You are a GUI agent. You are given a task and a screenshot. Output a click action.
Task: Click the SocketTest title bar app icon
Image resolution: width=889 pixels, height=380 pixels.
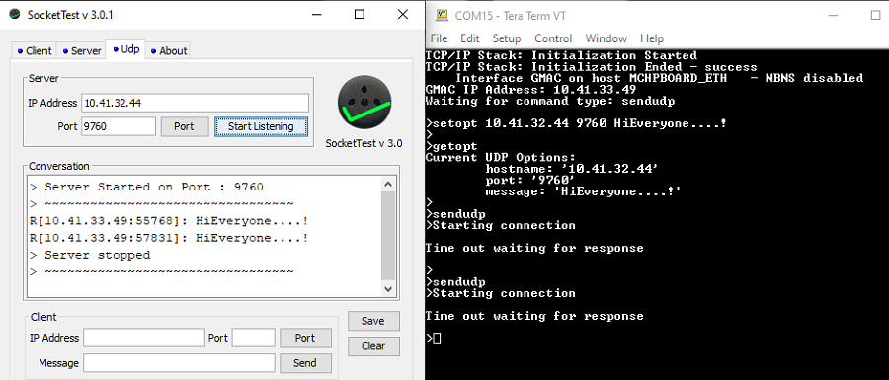coord(15,14)
